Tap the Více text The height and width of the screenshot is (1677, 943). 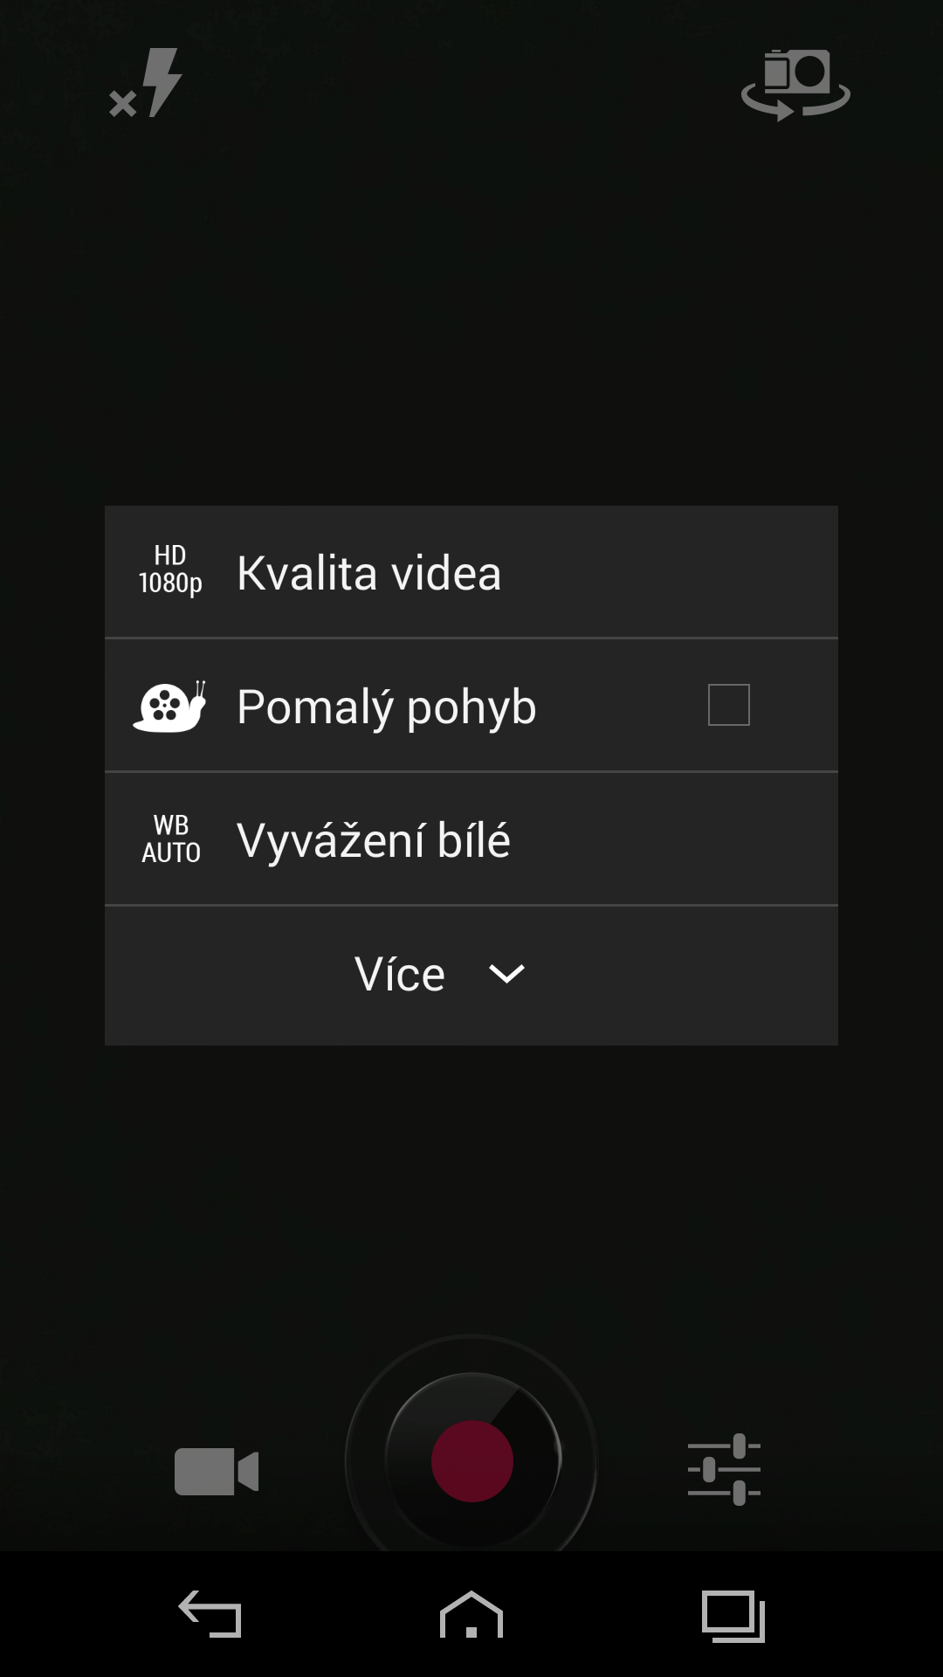point(399,974)
